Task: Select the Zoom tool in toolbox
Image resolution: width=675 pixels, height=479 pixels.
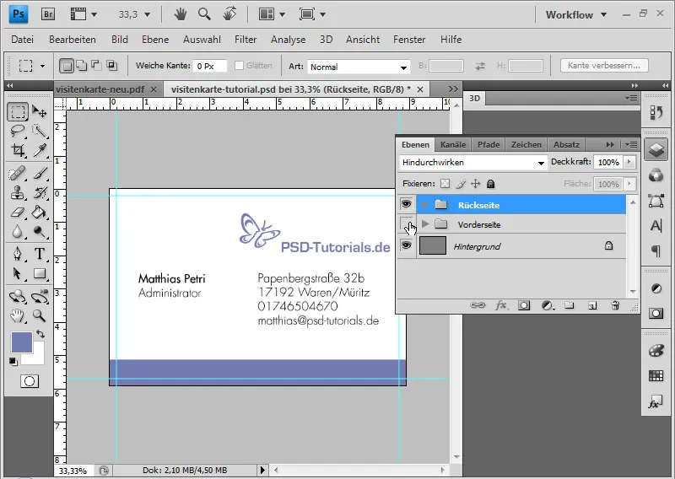Action: tap(40, 316)
